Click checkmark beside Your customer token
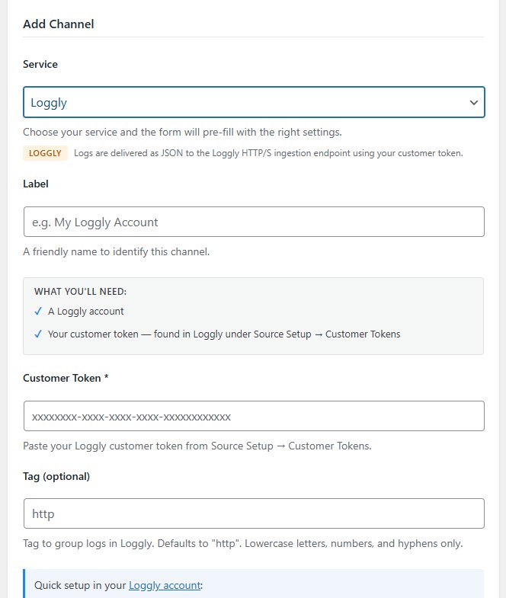The height and width of the screenshot is (598, 506). click(38, 334)
